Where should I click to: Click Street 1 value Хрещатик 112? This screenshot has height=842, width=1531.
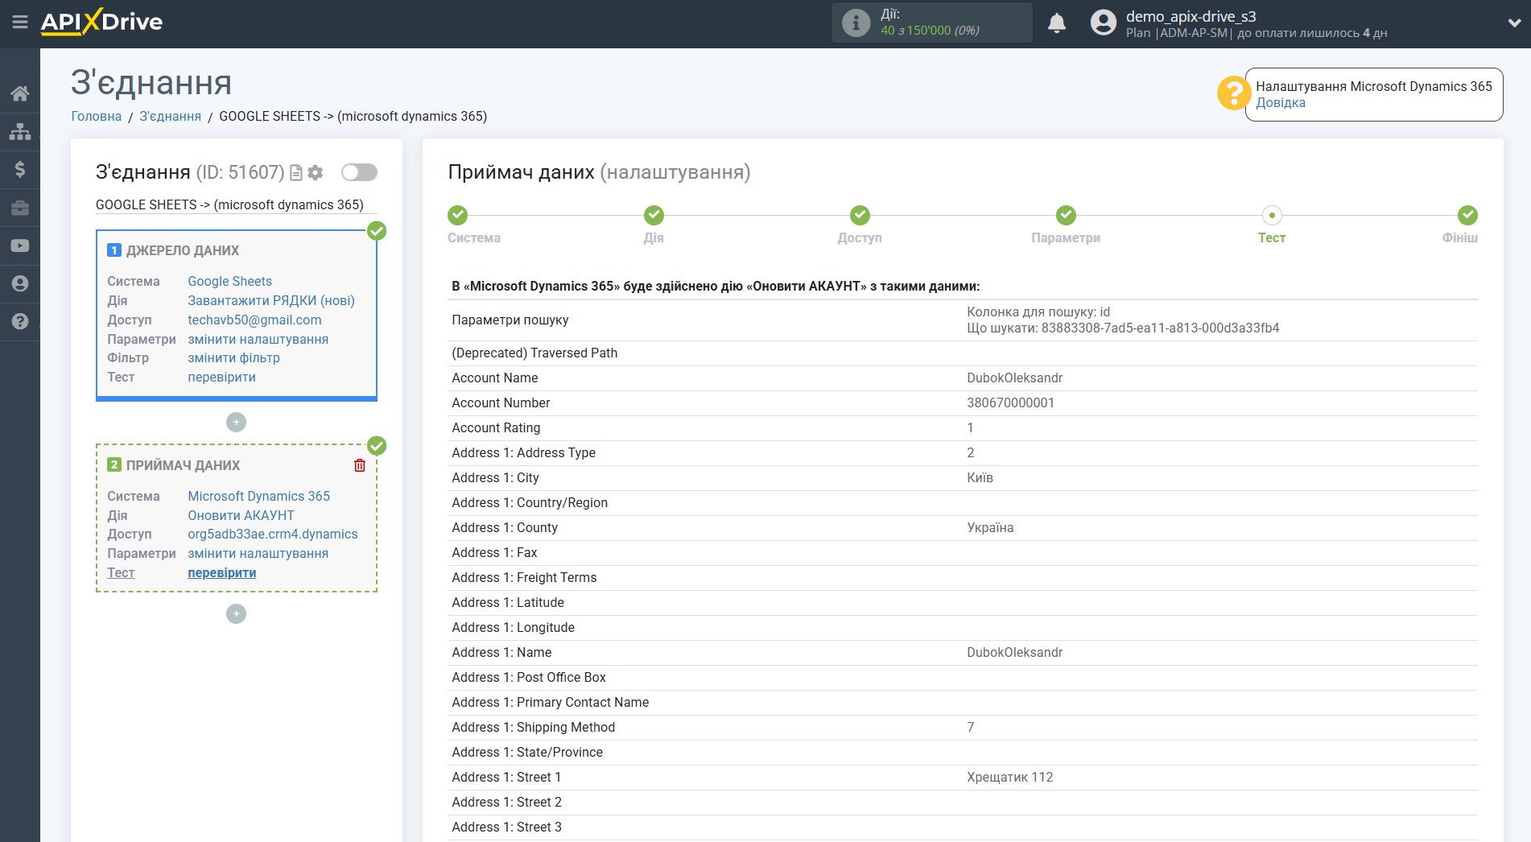[1009, 777]
